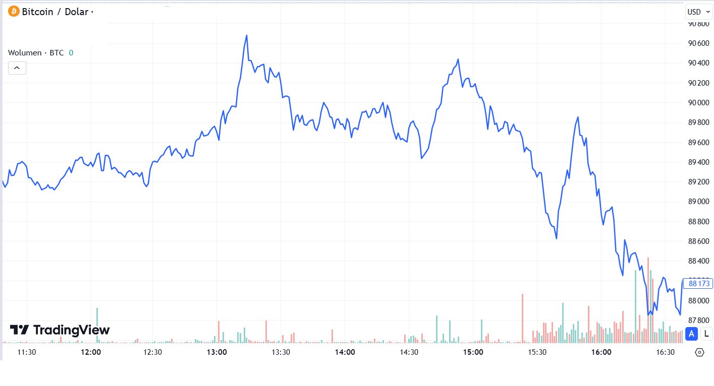Click the TradingView wordmark text
This screenshot has width=714, height=386.
click(x=71, y=330)
